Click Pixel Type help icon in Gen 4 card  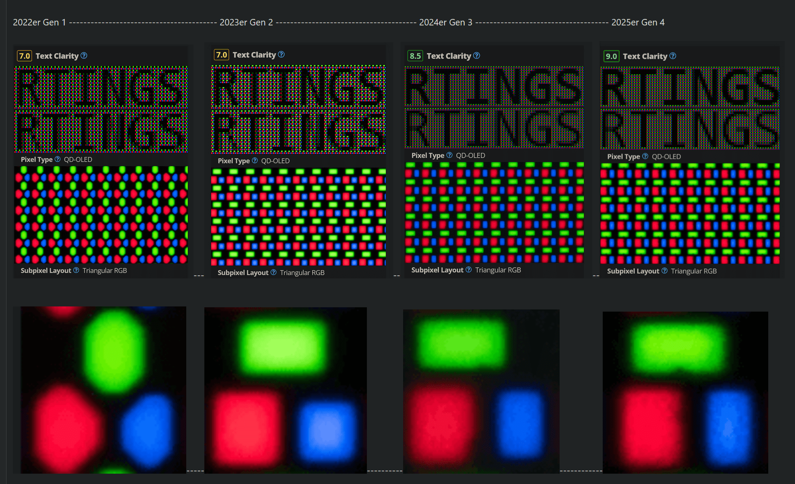click(645, 156)
